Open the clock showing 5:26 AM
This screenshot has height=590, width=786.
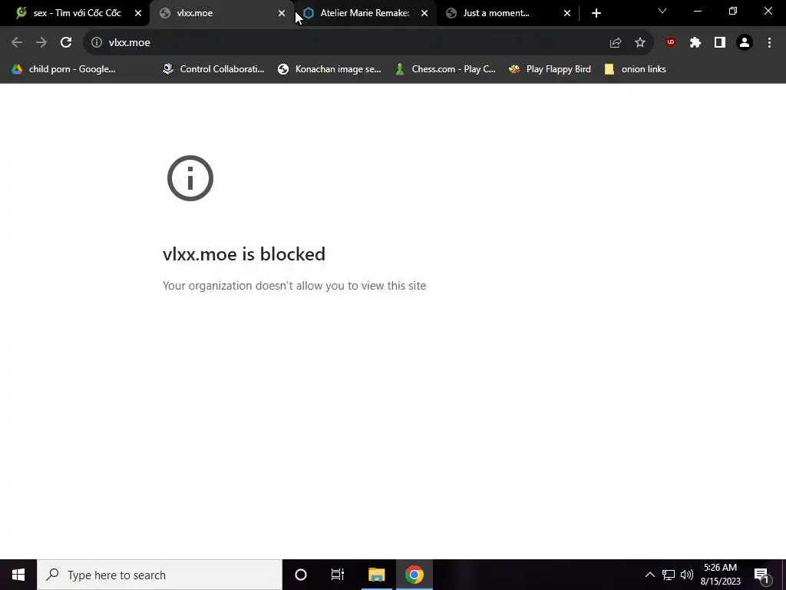pyautogui.click(x=720, y=575)
